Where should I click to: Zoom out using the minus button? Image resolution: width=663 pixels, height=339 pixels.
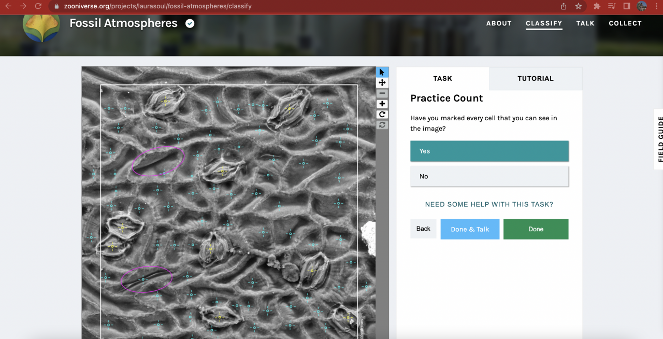click(382, 93)
